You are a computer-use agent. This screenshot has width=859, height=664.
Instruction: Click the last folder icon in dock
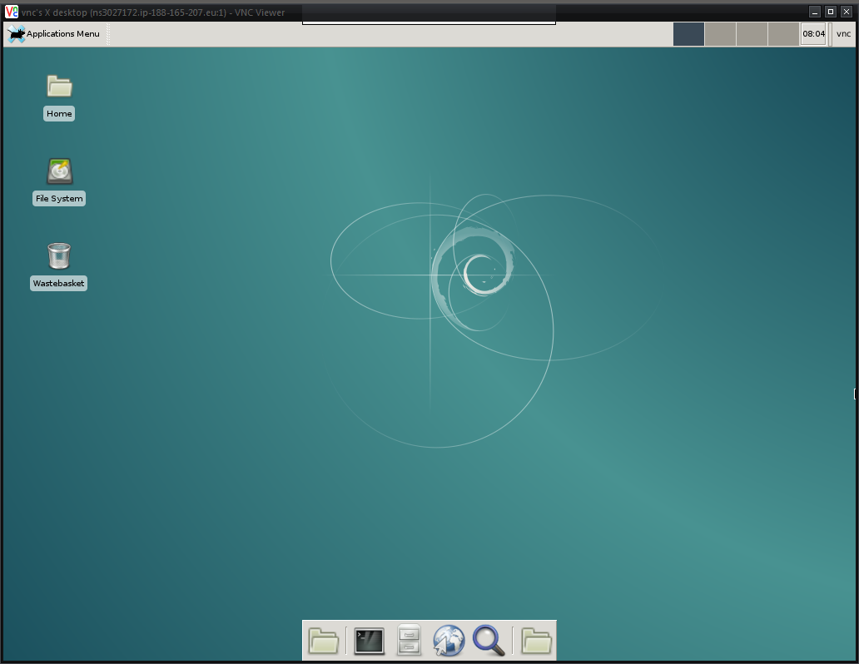(536, 641)
